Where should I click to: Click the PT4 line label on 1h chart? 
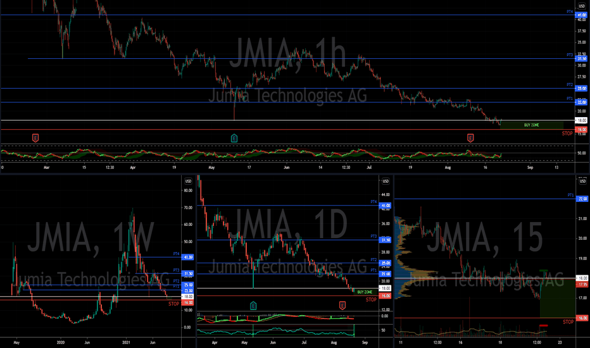pyautogui.click(x=570, y=12)
